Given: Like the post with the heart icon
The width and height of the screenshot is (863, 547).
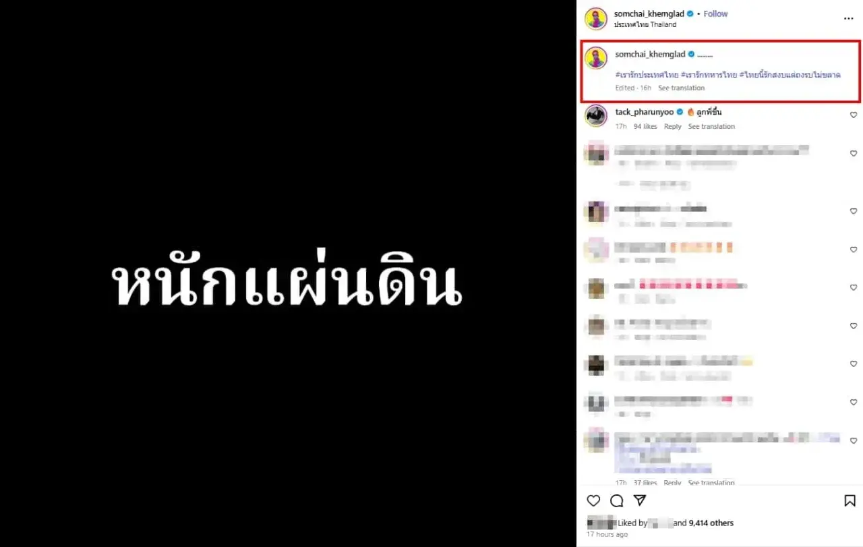Looking at the screenshot, I should click(x=593, y=500).
